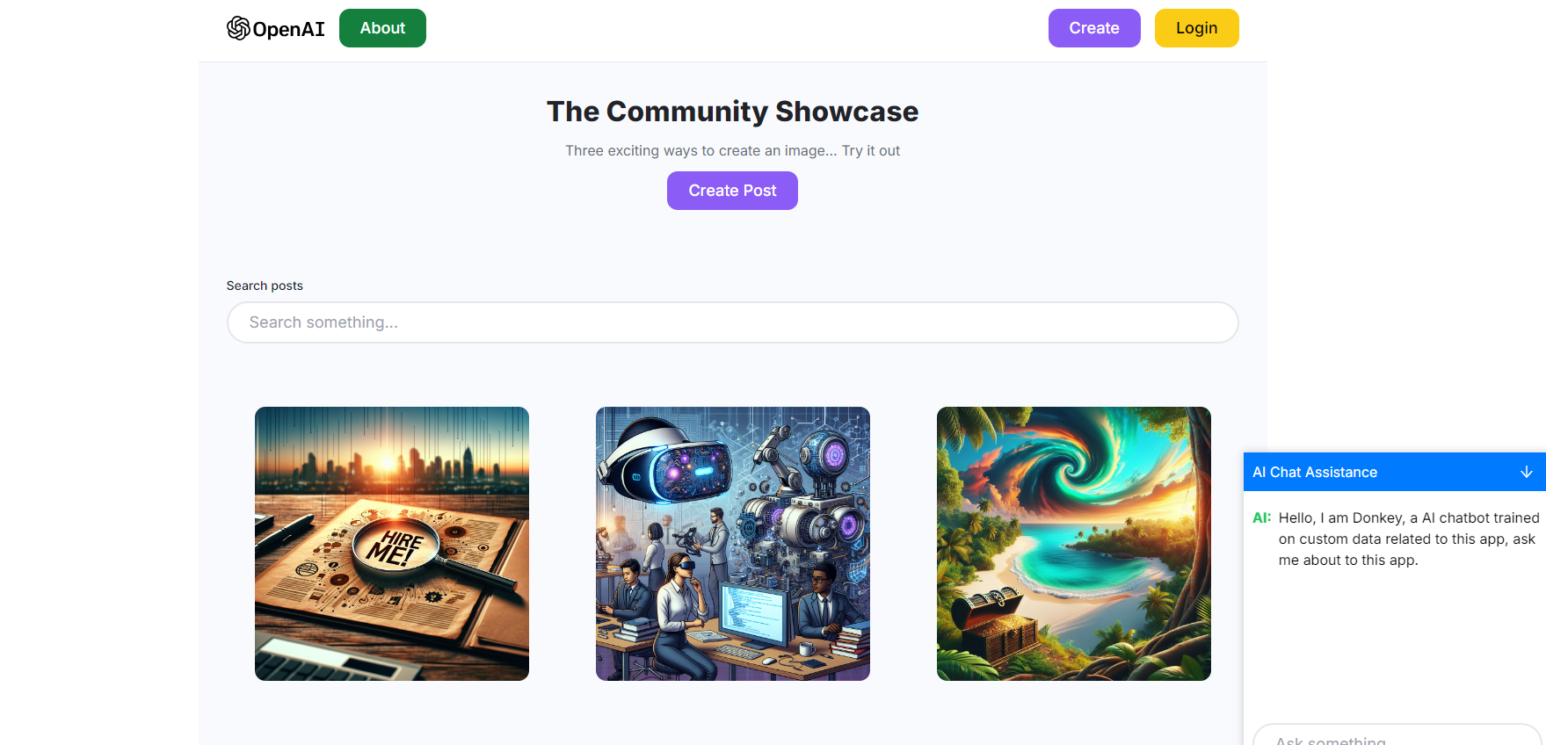Image resolution: width=1546 pixels, height=745 pixels.
Task: Click the VR headset in middle image
Action: [x=666, y=463]
